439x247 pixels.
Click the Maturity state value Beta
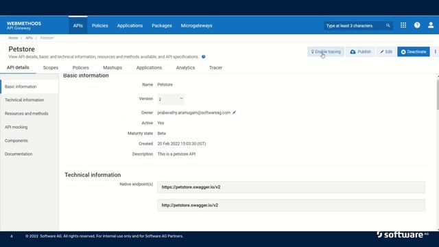(x=162, y=133)
